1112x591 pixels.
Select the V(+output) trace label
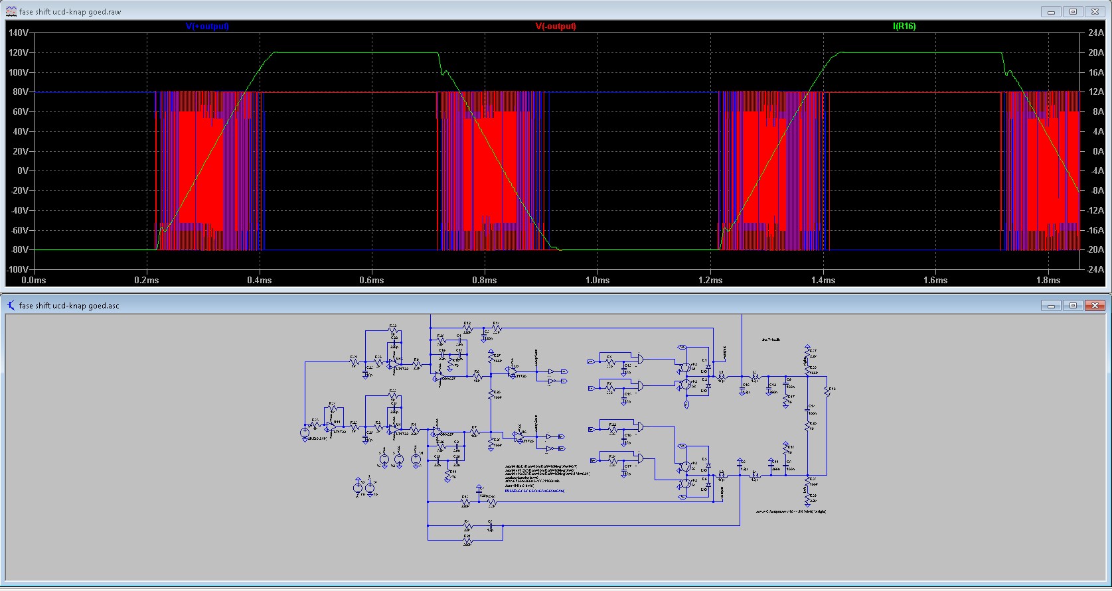point(207,27)
